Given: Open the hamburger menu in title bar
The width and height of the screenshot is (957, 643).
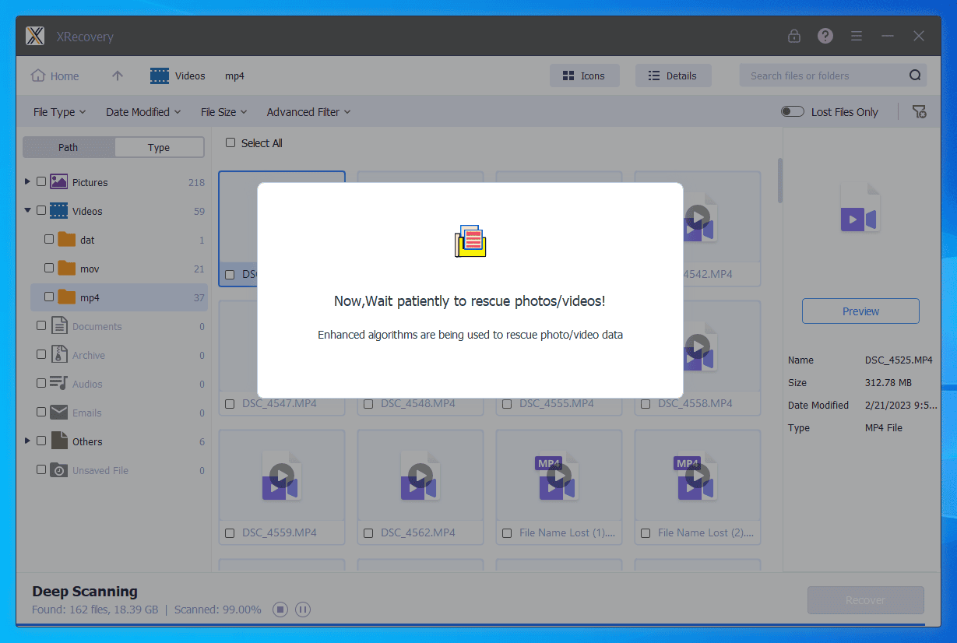Looking at the screenshot, I should [857, 37].
